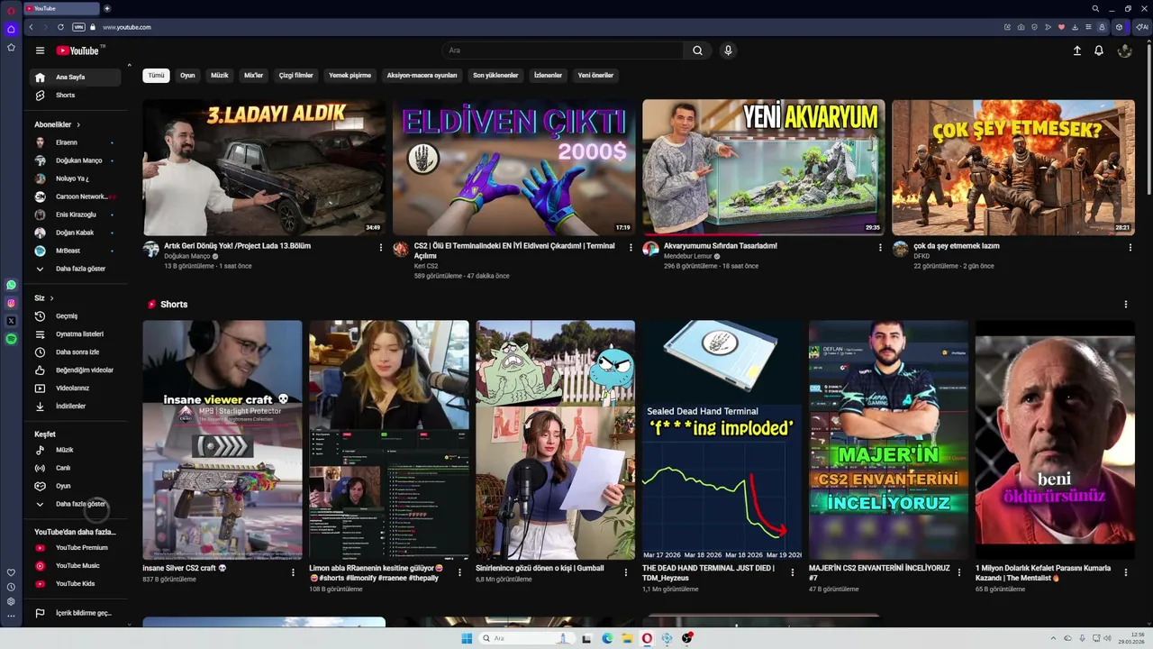Open the MrBeast subscription channel
This screenshot has width=1153, height=649.
tap(76, 251)
